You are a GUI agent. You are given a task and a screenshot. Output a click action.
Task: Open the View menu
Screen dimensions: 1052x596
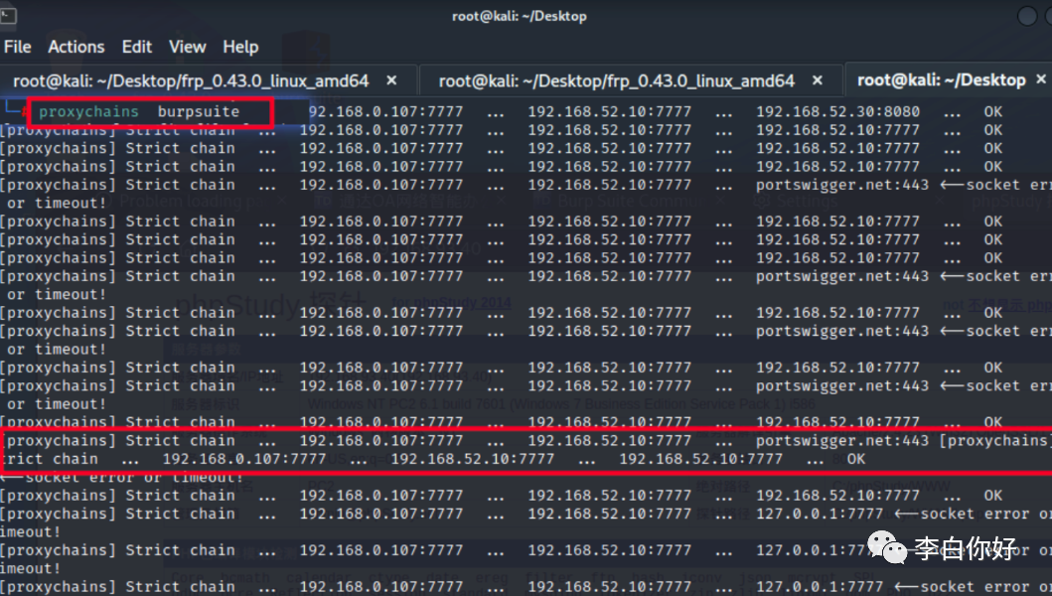click(187, 47)
